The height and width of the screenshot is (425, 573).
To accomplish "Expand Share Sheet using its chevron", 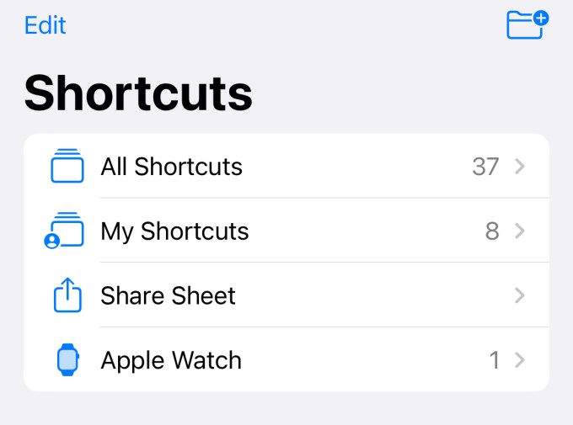I will [520, 295].
